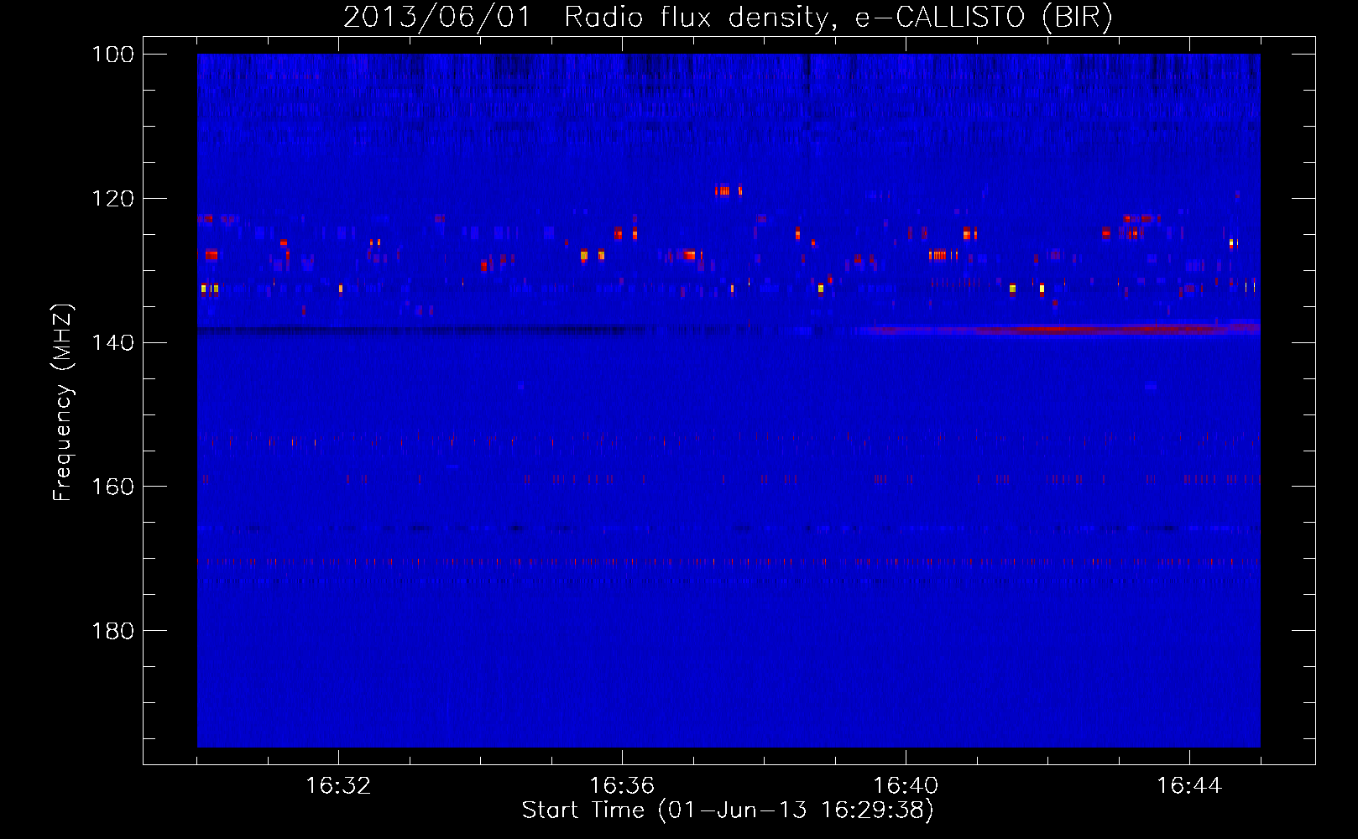Click the bright burst at 119 MHz
The height and width of the screenshot is (839, 1358).
[728, 190]
